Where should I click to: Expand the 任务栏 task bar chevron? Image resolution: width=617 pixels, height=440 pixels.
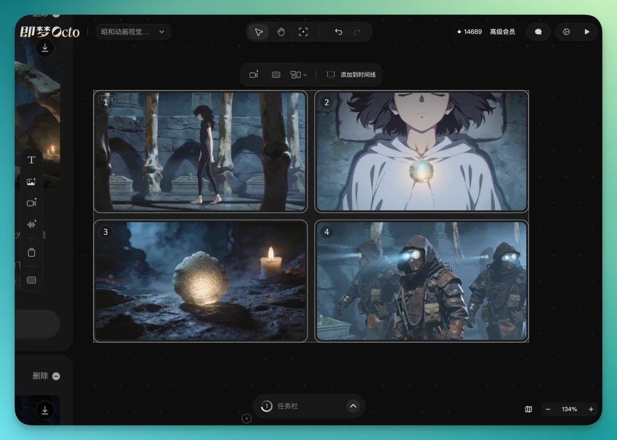[353, 406]
